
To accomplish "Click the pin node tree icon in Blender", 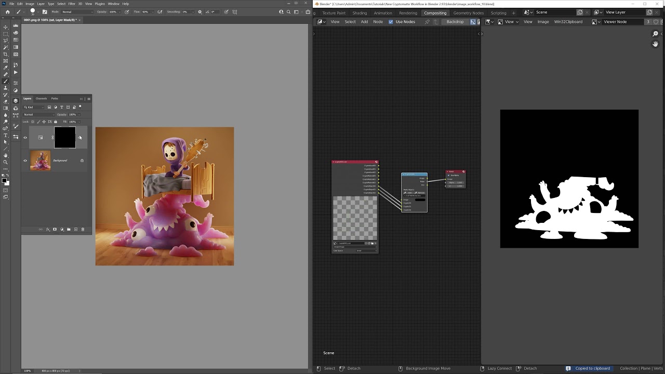I will coord(427,22).
